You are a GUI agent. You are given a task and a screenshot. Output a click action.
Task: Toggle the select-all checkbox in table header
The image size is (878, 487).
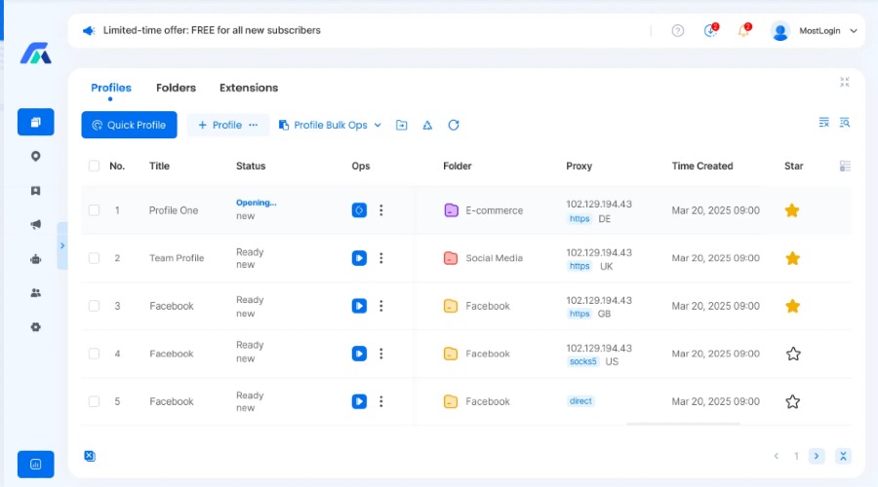tap(95, 166)
